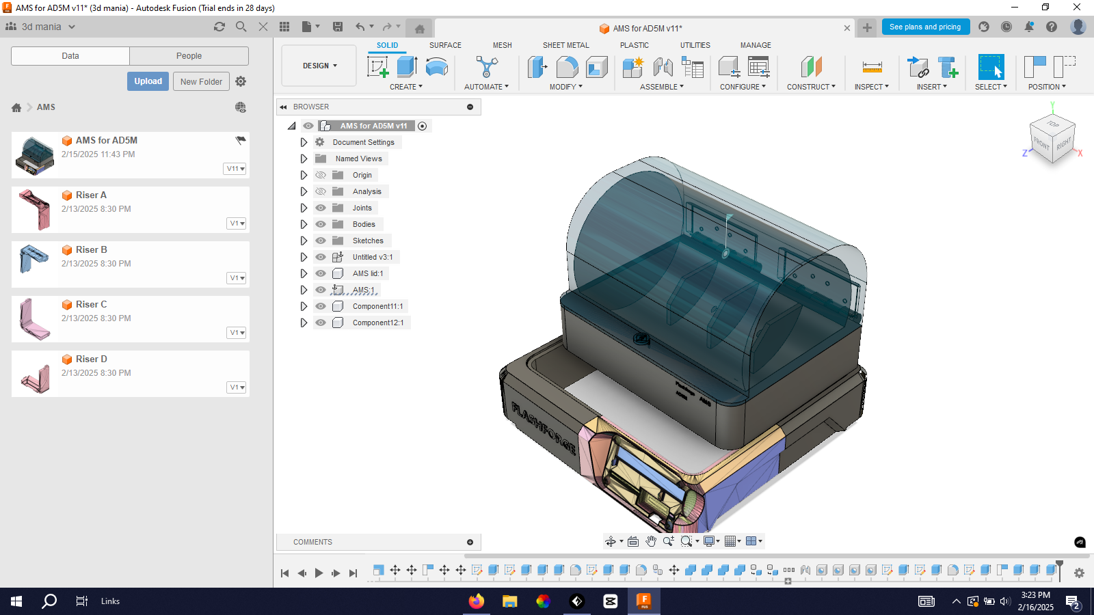Expand the Named Views node
This screenshot has width=1094, height=615.
coord(304,159)
